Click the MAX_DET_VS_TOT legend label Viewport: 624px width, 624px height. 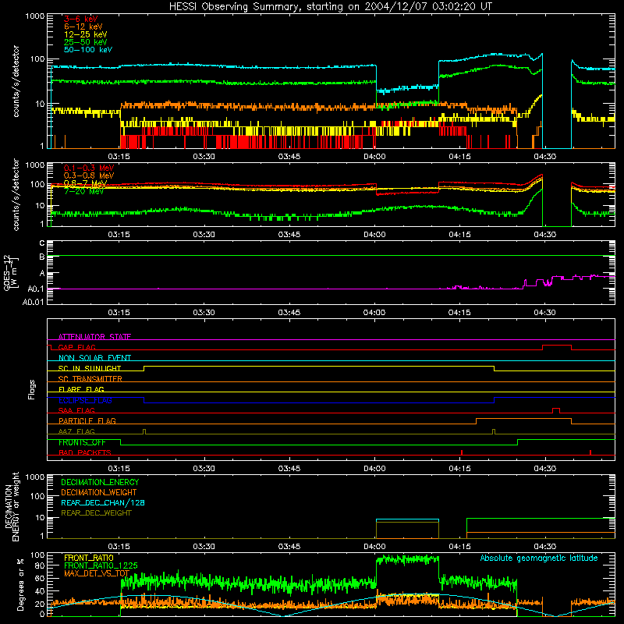tap(97, 573)
